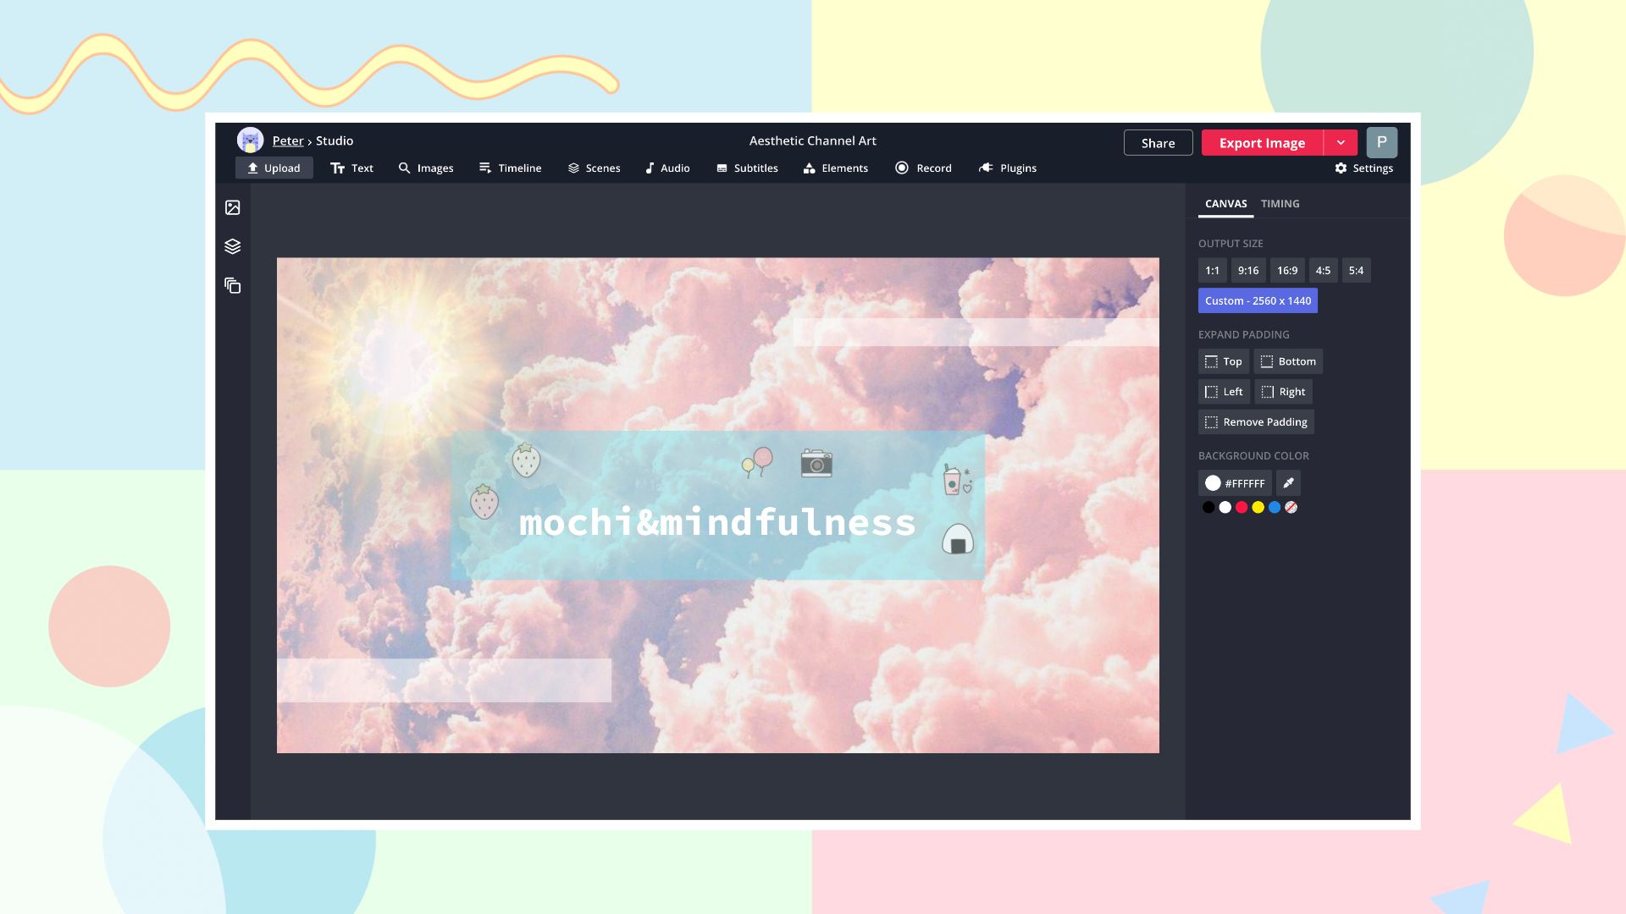Click the white background color swatch

pyautogui.click(x=1224, y=507)
